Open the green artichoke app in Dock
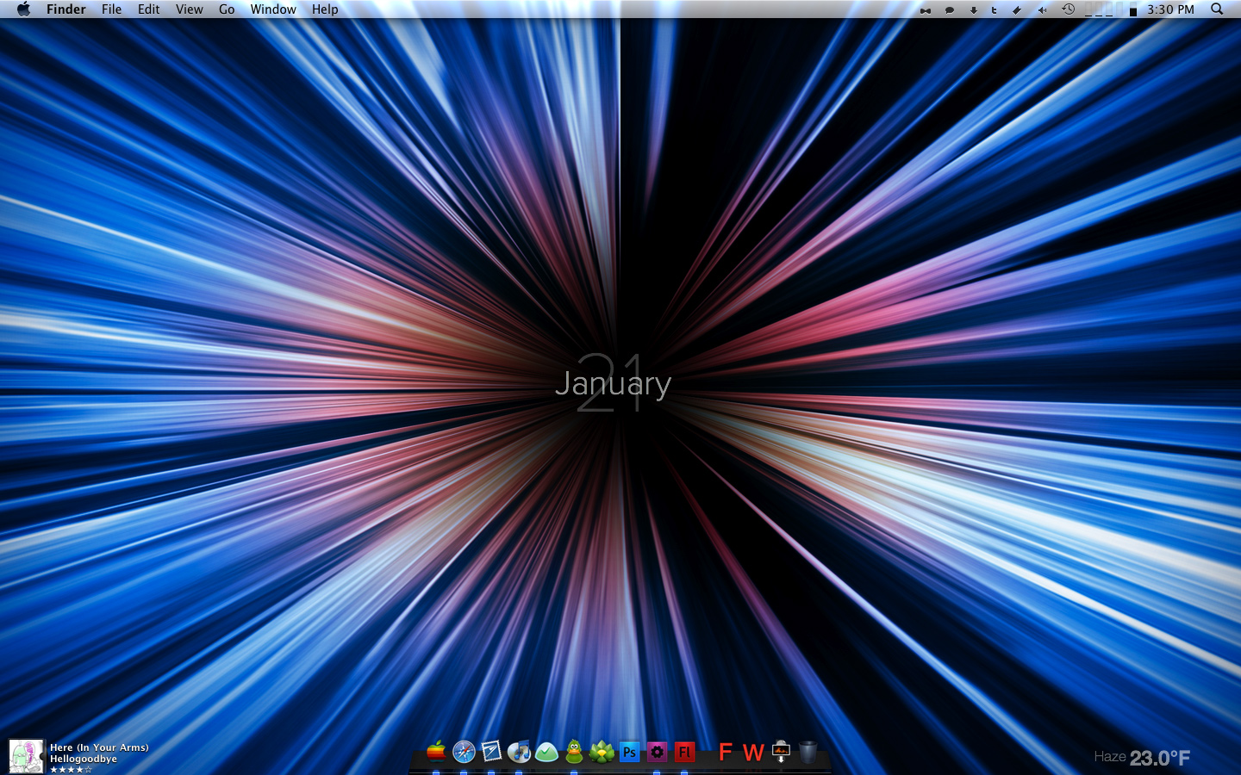1241x775 pixels. (x=602, y=752)
